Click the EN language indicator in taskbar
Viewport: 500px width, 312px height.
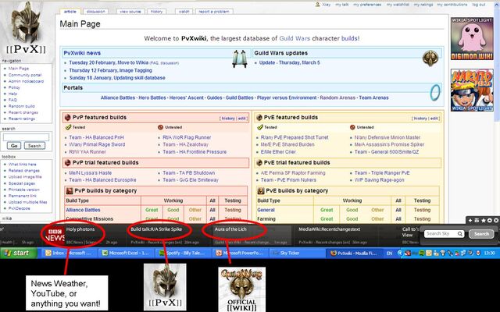coord(389,253)
